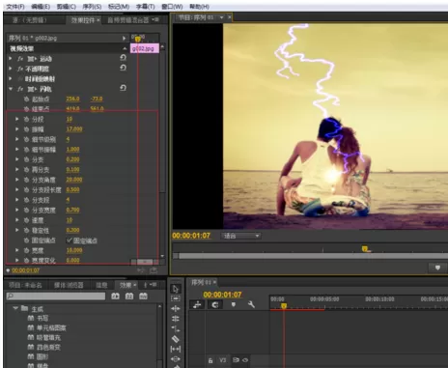Screen dimensions: 448x368
Task: Click the 书写 effect preset icon
Action: click(31, 318)
